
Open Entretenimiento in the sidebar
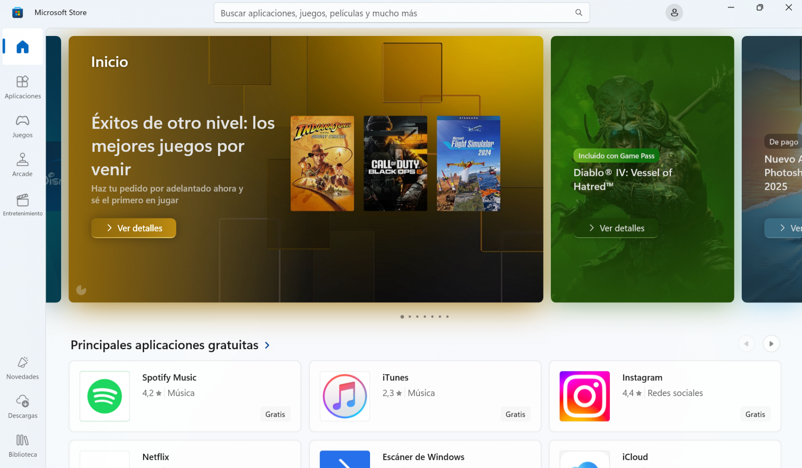click(23, 205)
